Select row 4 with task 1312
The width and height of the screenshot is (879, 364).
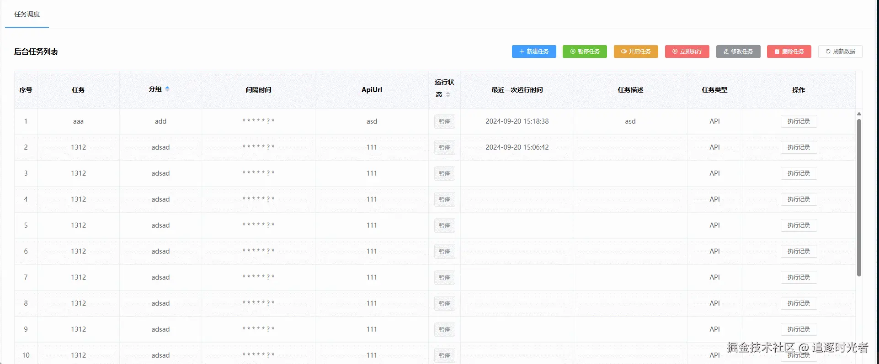click(x=435, y=199)
